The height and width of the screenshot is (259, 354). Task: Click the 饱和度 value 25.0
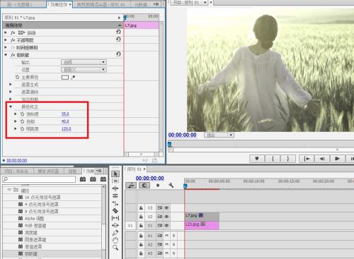tap(65, 114)
